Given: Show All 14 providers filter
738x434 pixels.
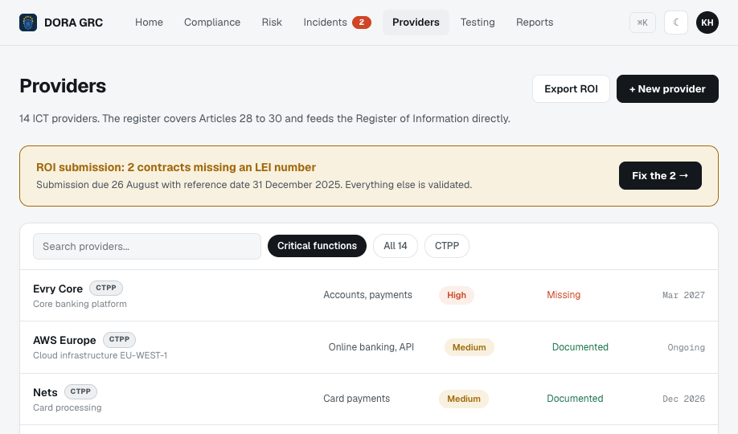Looking at the screenshot, I should (x=396, y=246).
